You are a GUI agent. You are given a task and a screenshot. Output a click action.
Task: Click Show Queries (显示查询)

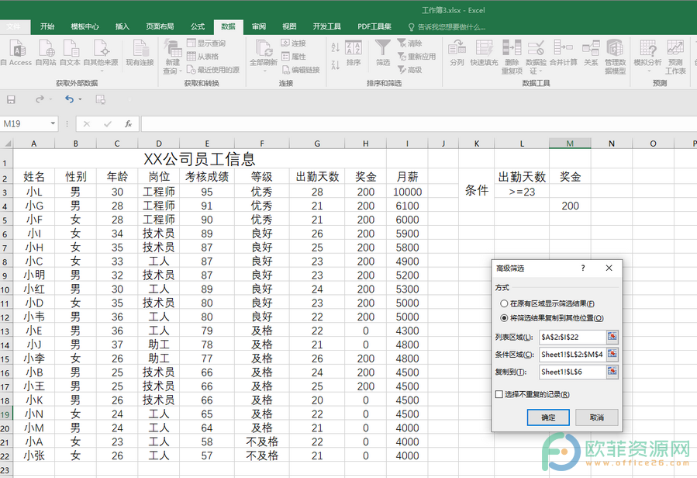[x=206, y=43]
